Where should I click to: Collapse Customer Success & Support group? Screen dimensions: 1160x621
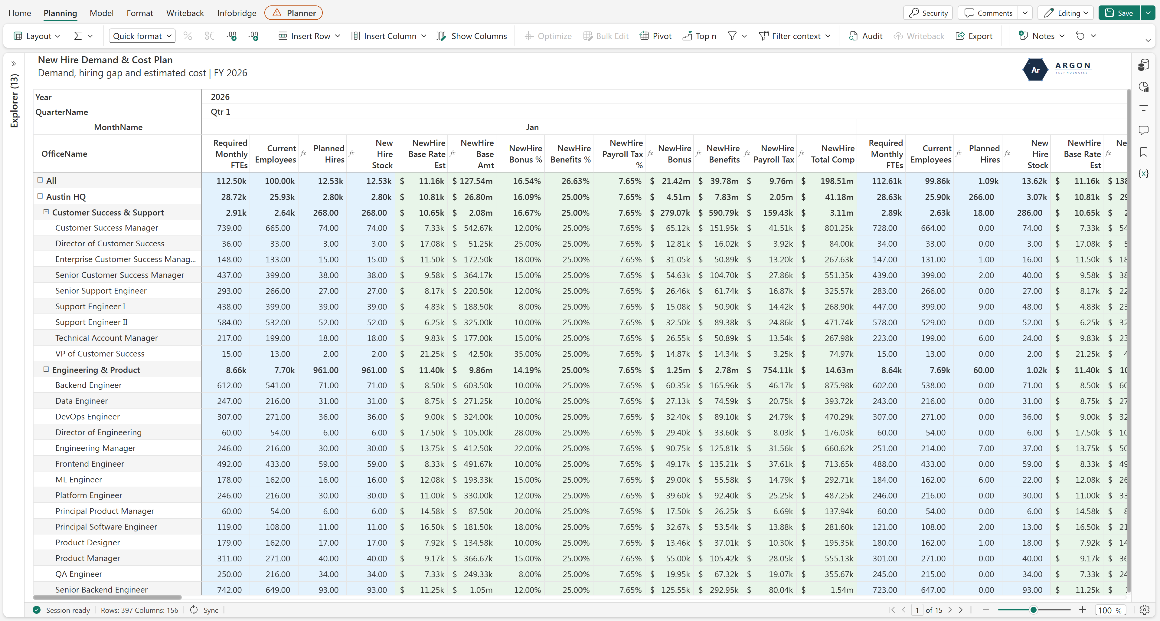click(x=46, y=212)
